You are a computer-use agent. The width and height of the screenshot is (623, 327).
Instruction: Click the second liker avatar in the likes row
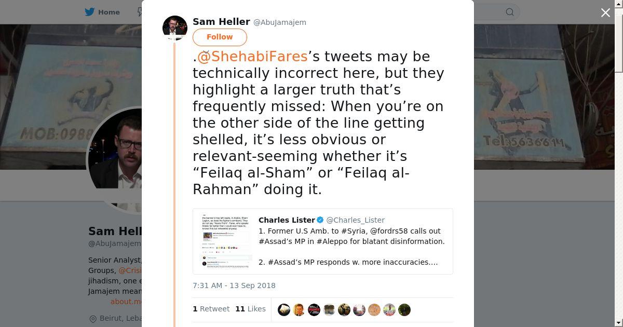click(x=299, y=310)
